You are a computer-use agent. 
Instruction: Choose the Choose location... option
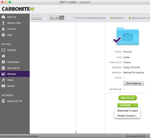pos(127,116)
